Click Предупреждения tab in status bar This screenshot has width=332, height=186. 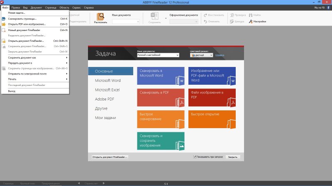51,184
